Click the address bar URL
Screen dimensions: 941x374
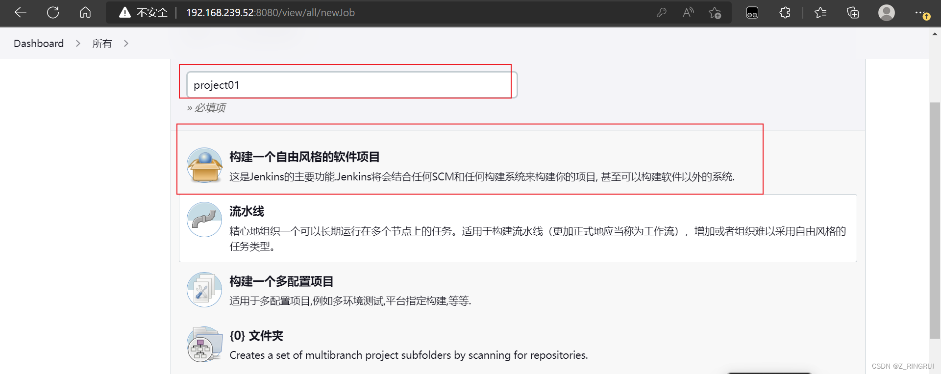click(x=271, y=13)
